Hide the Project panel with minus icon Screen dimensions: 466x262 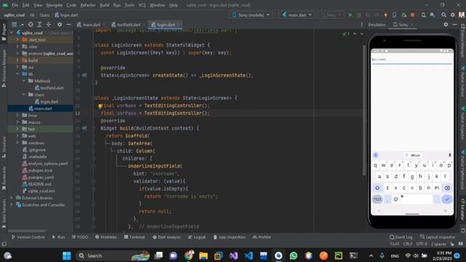(68, 25)
